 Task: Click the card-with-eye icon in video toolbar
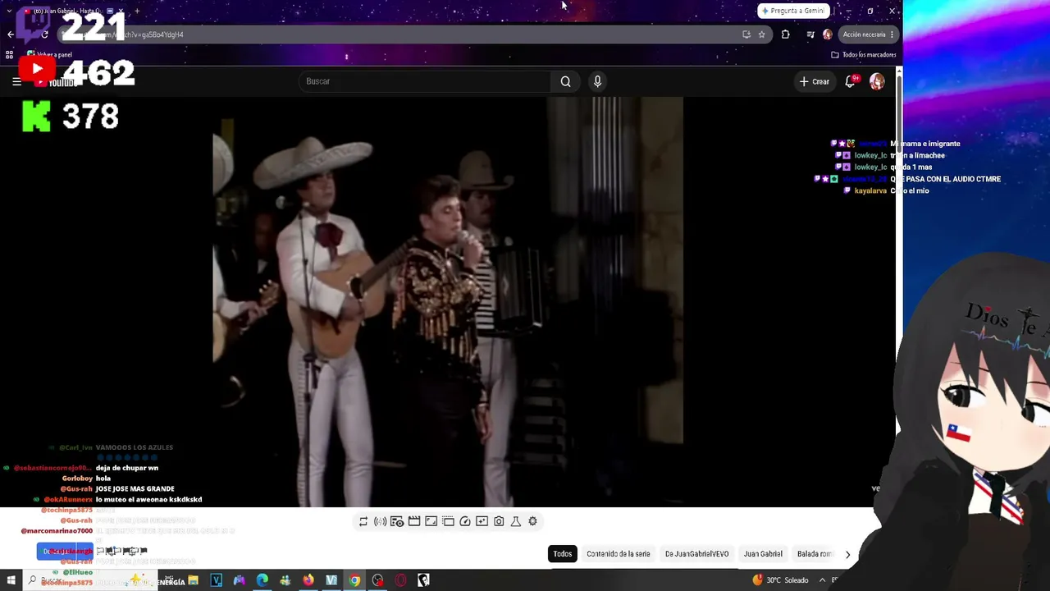click(x=397, y=521)
